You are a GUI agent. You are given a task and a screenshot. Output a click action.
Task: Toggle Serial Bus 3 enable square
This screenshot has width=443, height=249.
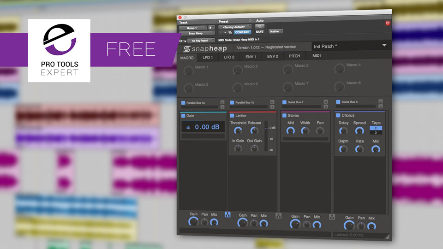tap(338, 102)
